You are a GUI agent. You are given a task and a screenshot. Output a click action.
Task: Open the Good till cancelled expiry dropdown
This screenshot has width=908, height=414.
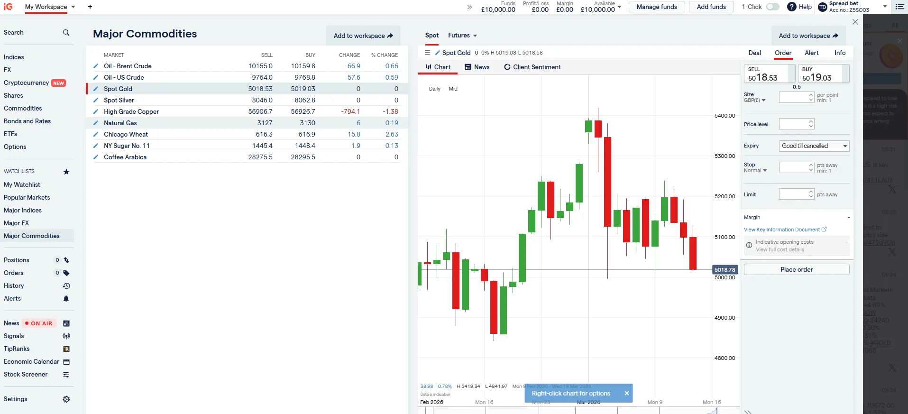point(814,146)
